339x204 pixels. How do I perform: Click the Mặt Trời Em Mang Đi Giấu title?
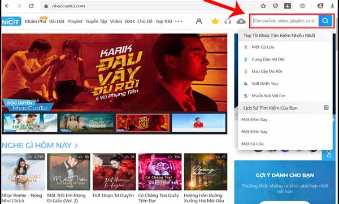(x=67, y=198)
